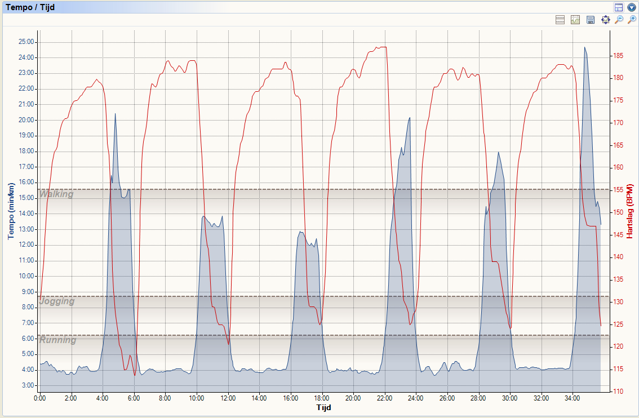Click the zone bands display icon
This screenshot has width=639, height=418.
click(x=560, y=20)
